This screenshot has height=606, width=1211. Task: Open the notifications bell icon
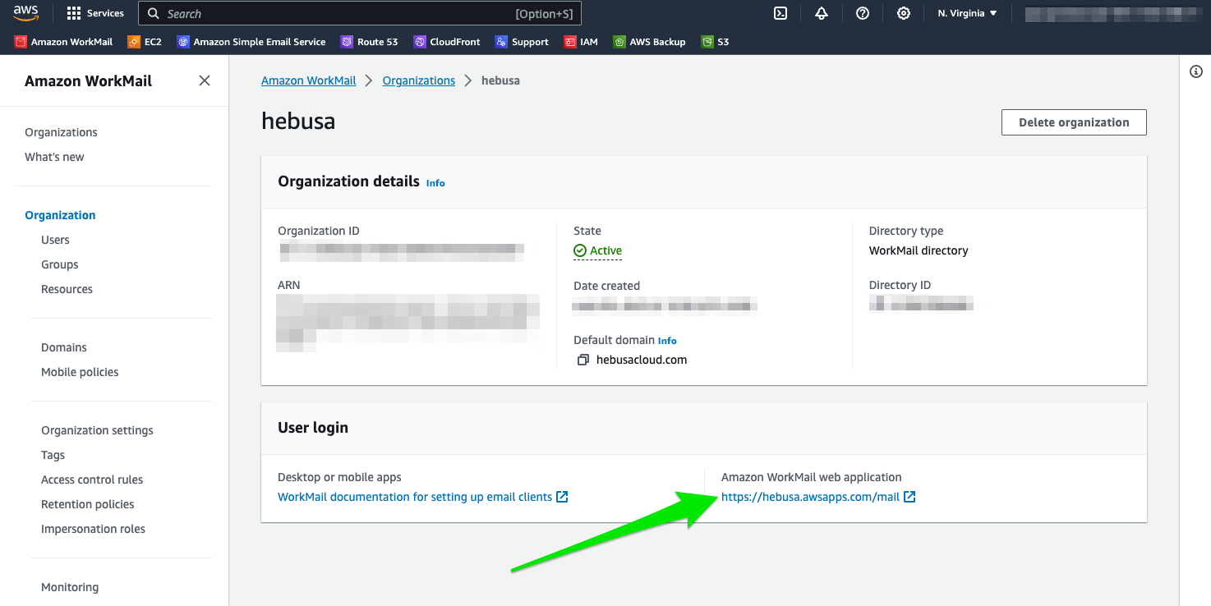click(822, 13)
